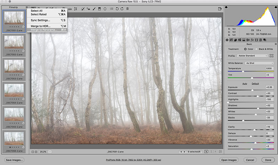Select the Adjustment Brush tool

point(94,9)
